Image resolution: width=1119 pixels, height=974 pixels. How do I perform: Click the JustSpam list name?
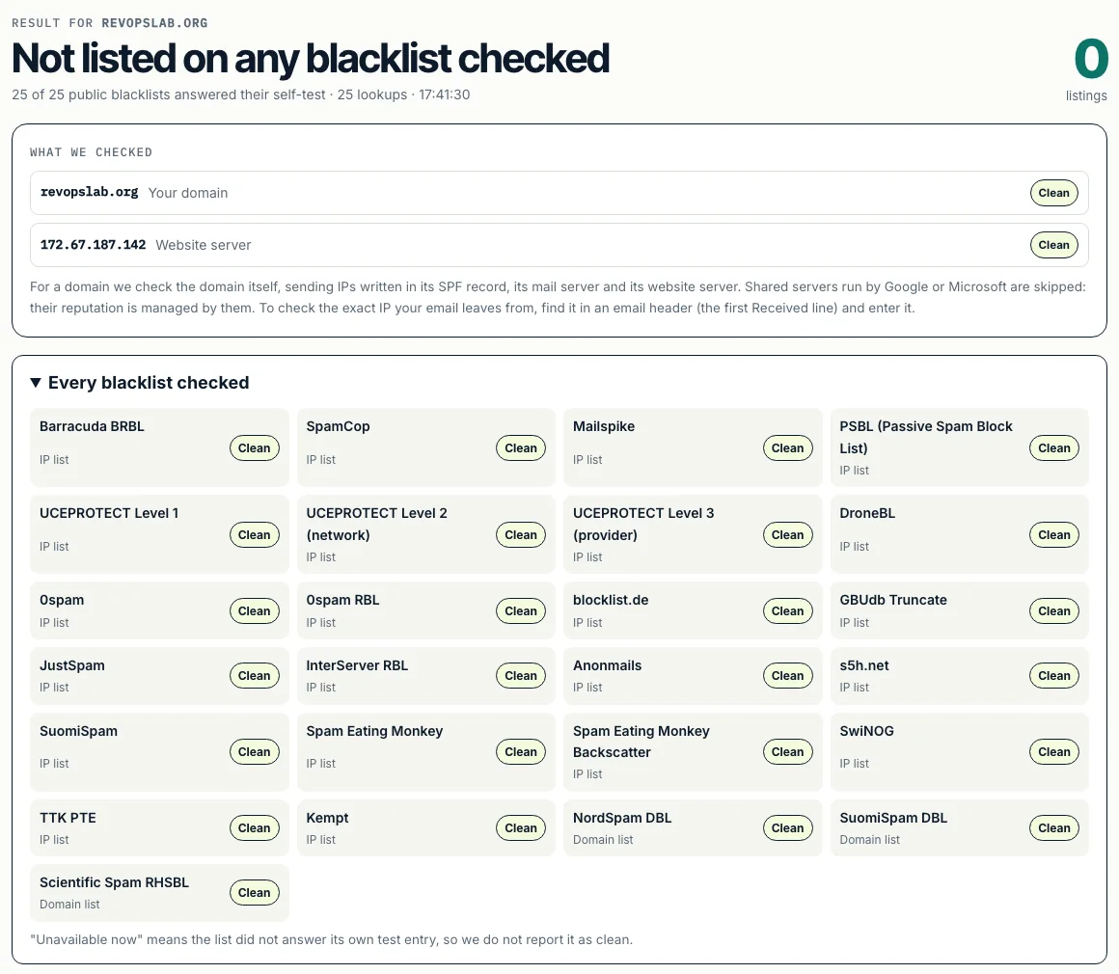(x=72, y=665)
